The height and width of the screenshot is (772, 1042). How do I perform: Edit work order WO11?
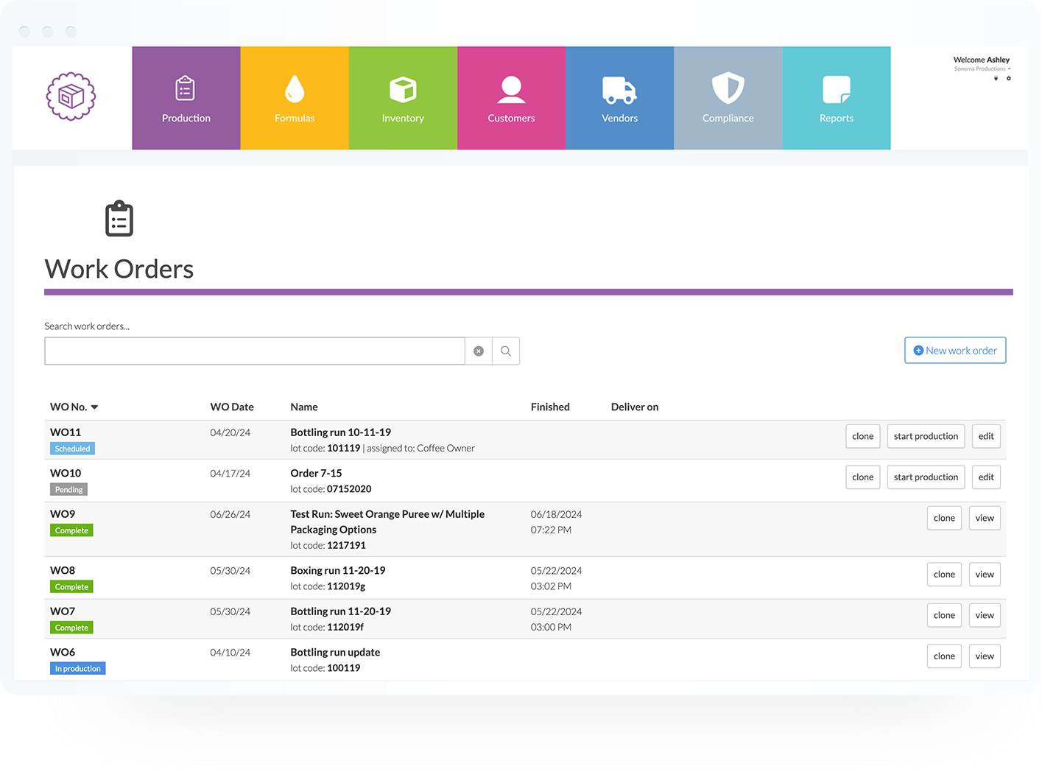tap(986, 436)
